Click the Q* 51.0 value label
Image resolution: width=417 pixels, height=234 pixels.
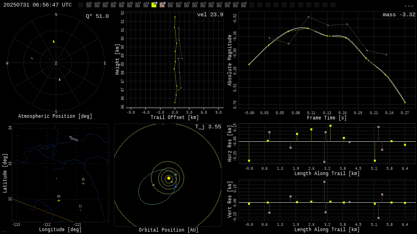coord(97,16)
